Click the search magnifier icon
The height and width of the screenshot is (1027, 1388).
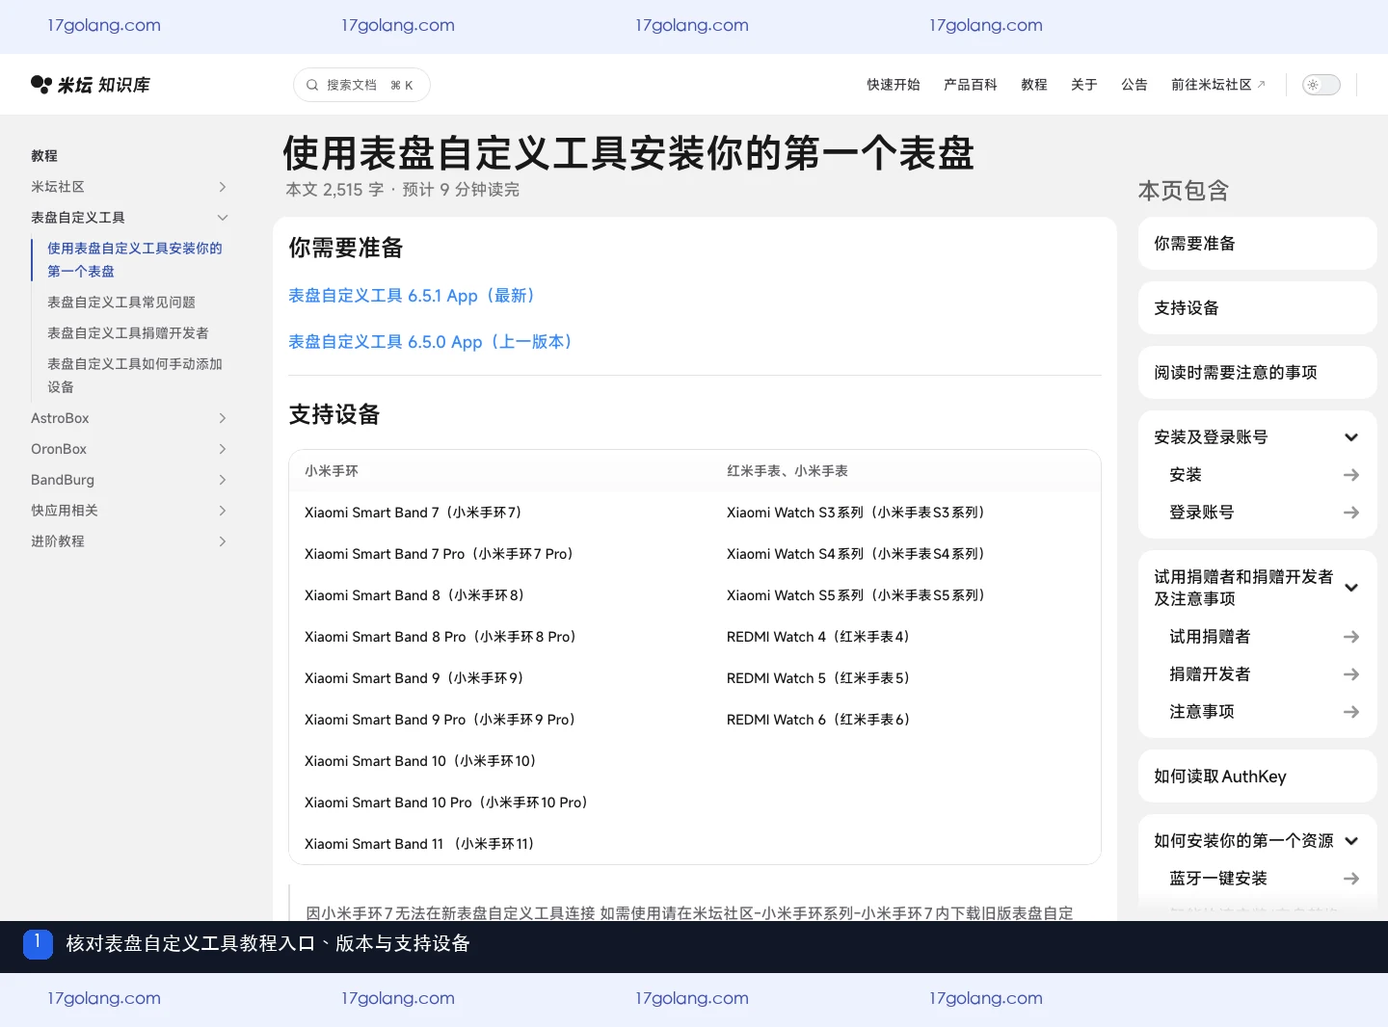312,85
